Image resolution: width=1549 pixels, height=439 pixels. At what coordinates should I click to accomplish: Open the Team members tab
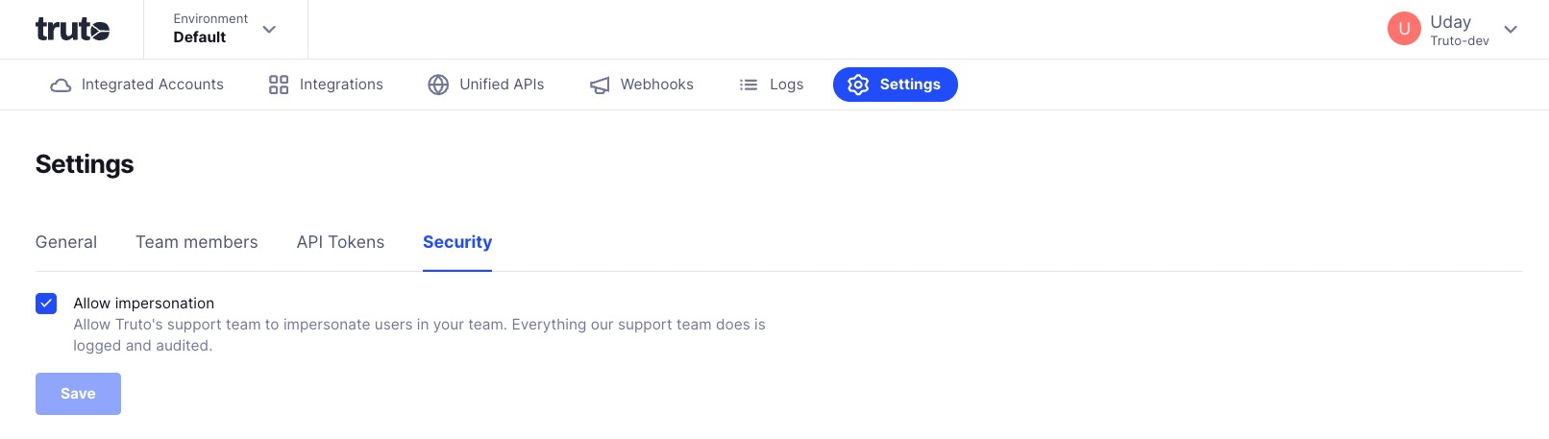click(x=197, y=242)
